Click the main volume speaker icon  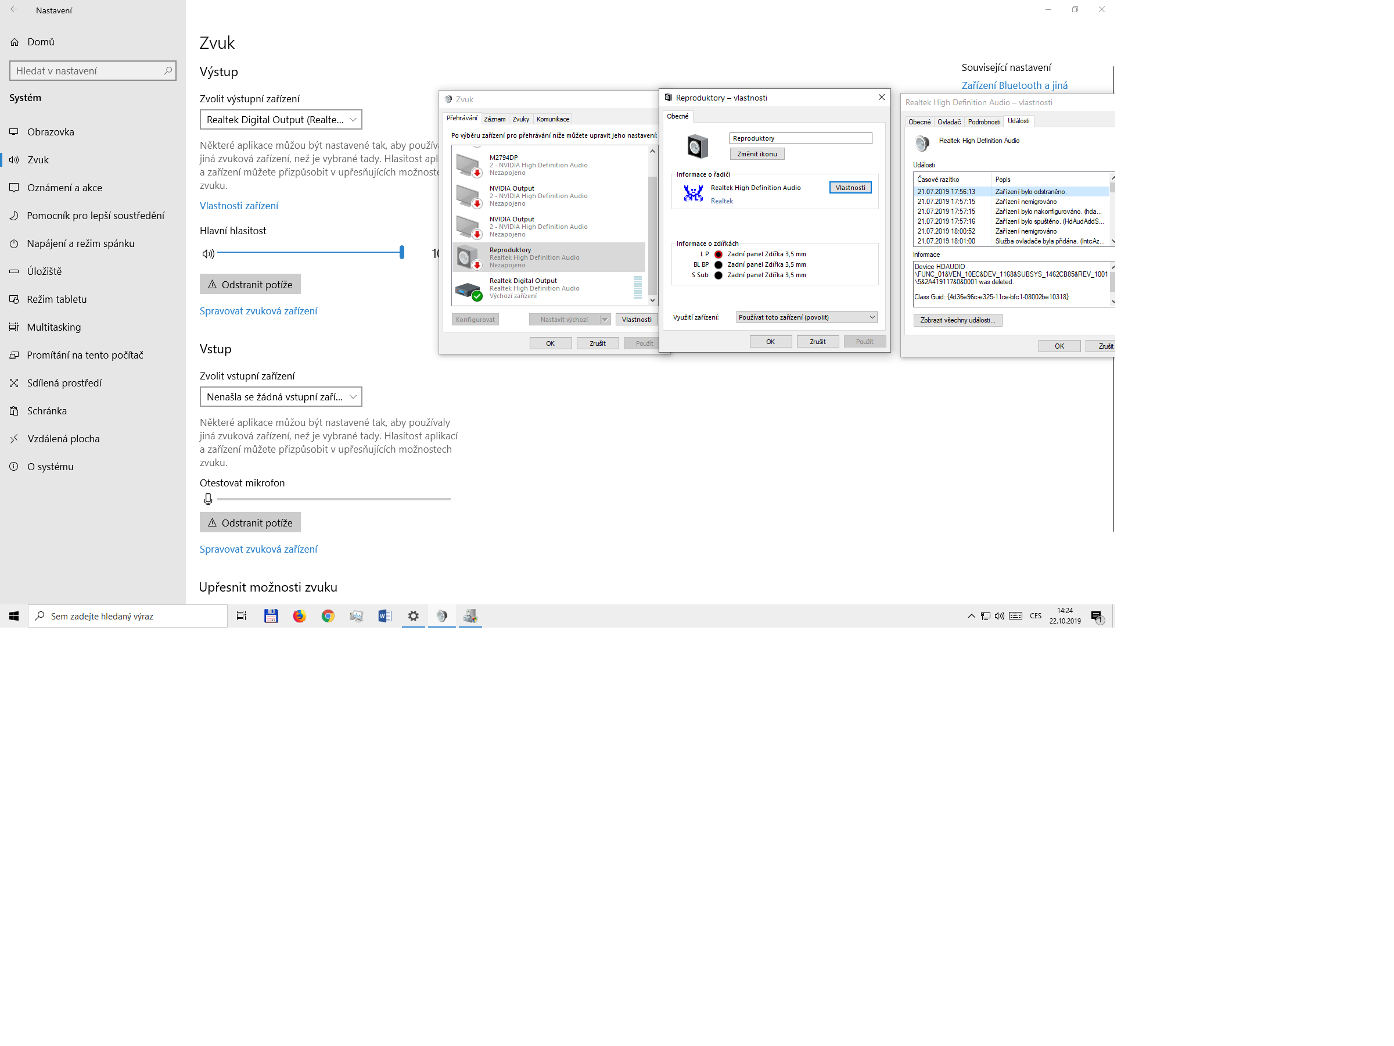point(208,253)
